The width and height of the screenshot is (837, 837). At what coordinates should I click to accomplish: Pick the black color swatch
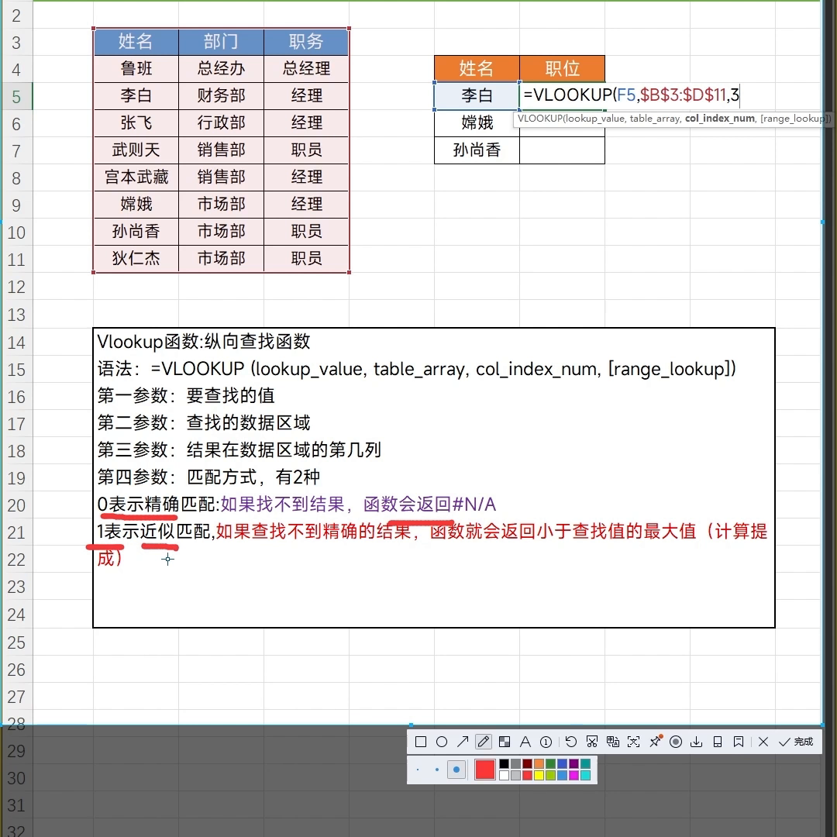504,764
